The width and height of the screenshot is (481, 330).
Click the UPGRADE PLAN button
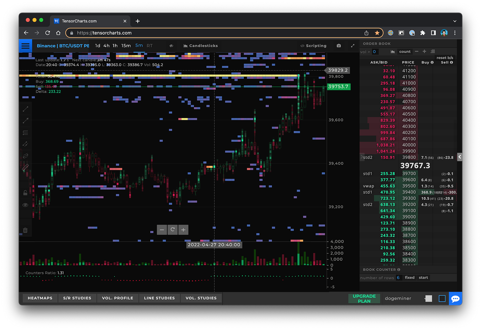pyautogui.click(x=364, y=298)
